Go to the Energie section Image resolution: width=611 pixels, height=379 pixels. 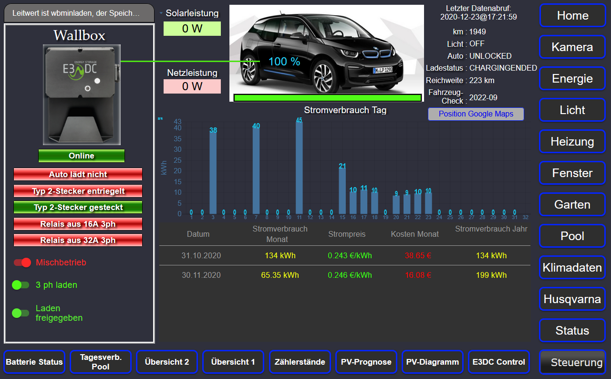(572, 78)
